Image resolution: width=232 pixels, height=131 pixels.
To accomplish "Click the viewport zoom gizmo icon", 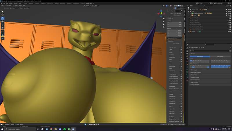I will [164, 19].
